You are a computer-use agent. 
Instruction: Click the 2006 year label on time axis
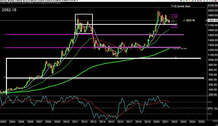[30, 122]
